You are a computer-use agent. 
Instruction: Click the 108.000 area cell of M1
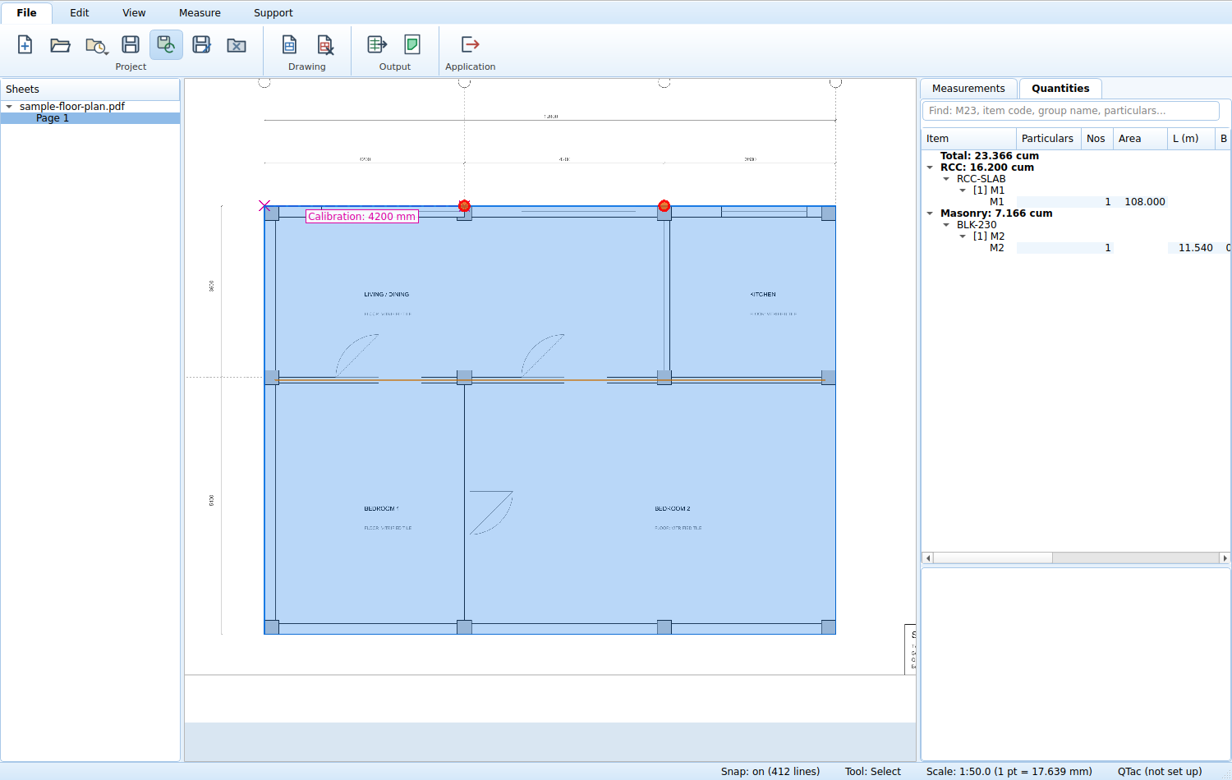pyautogui.click(x=1140, y=202)
